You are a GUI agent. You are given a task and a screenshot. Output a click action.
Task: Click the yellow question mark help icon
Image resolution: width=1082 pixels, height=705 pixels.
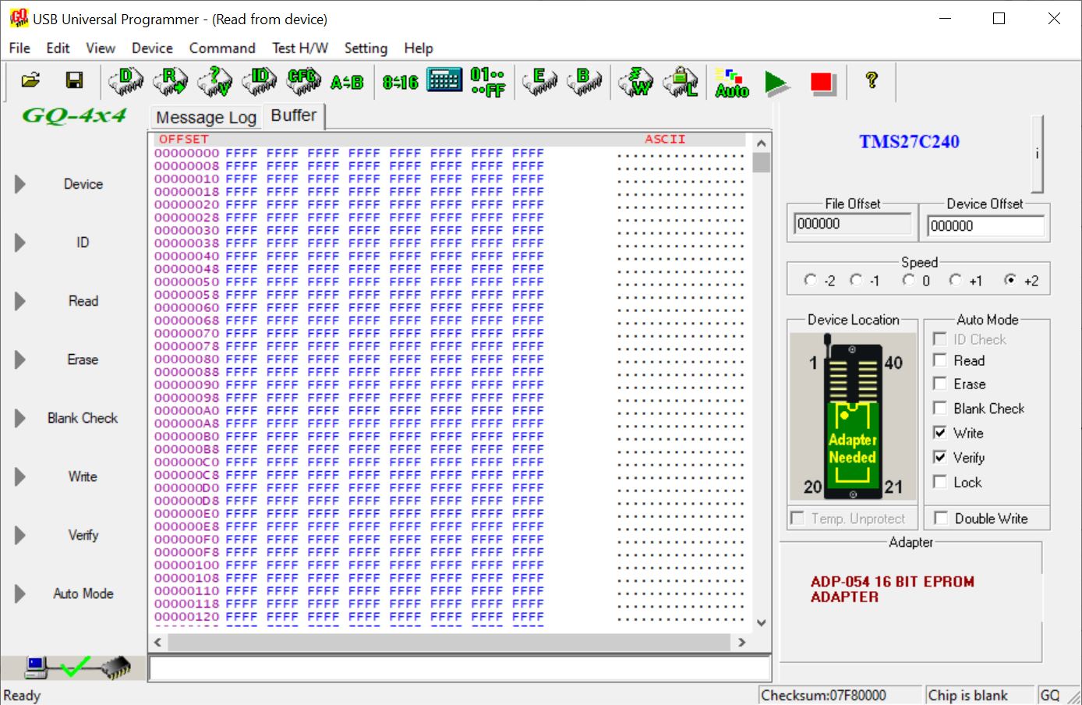tap(872, 80)
